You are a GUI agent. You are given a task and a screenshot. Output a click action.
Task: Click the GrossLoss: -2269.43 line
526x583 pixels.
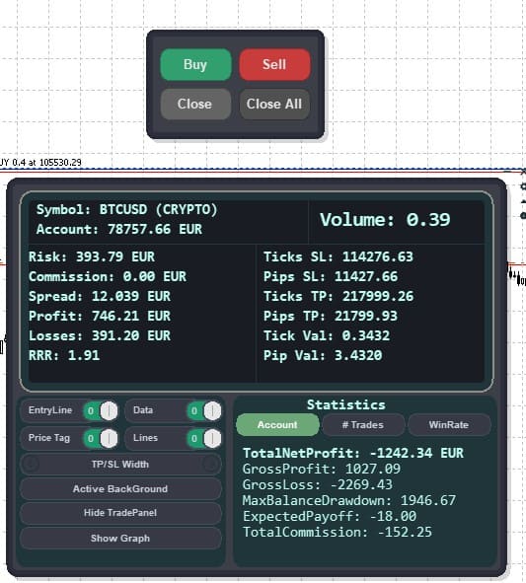[318, 484]
